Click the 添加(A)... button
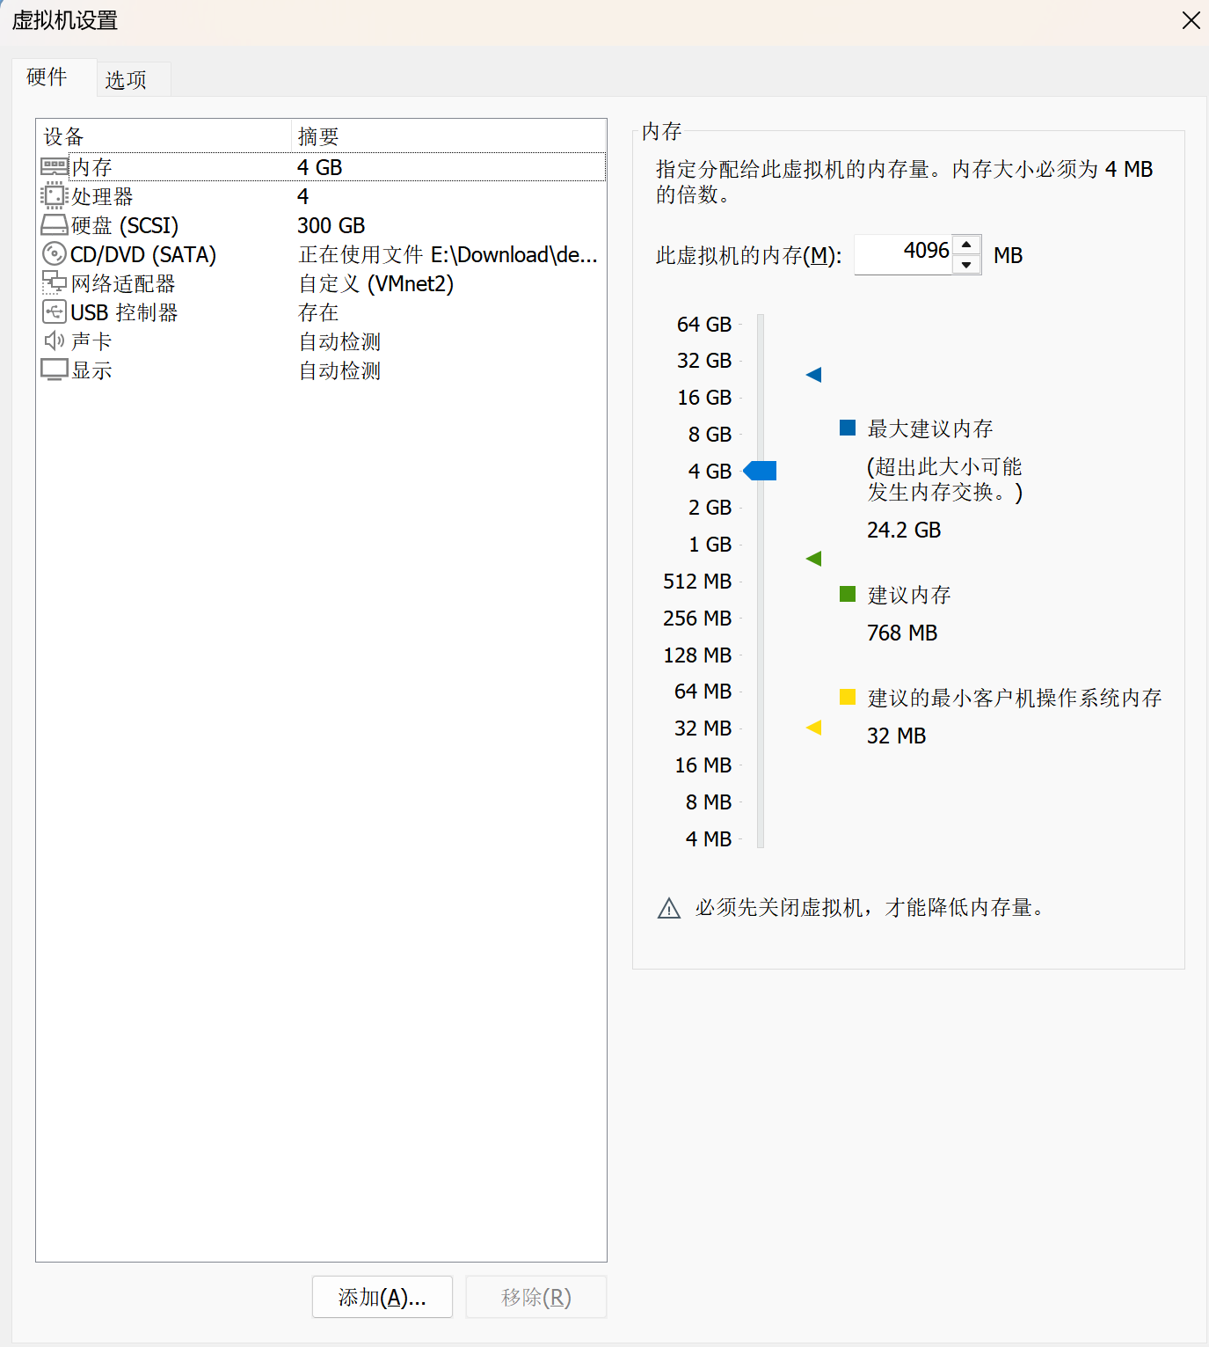The image size is (1209, 1347). tap(382, 1297)
